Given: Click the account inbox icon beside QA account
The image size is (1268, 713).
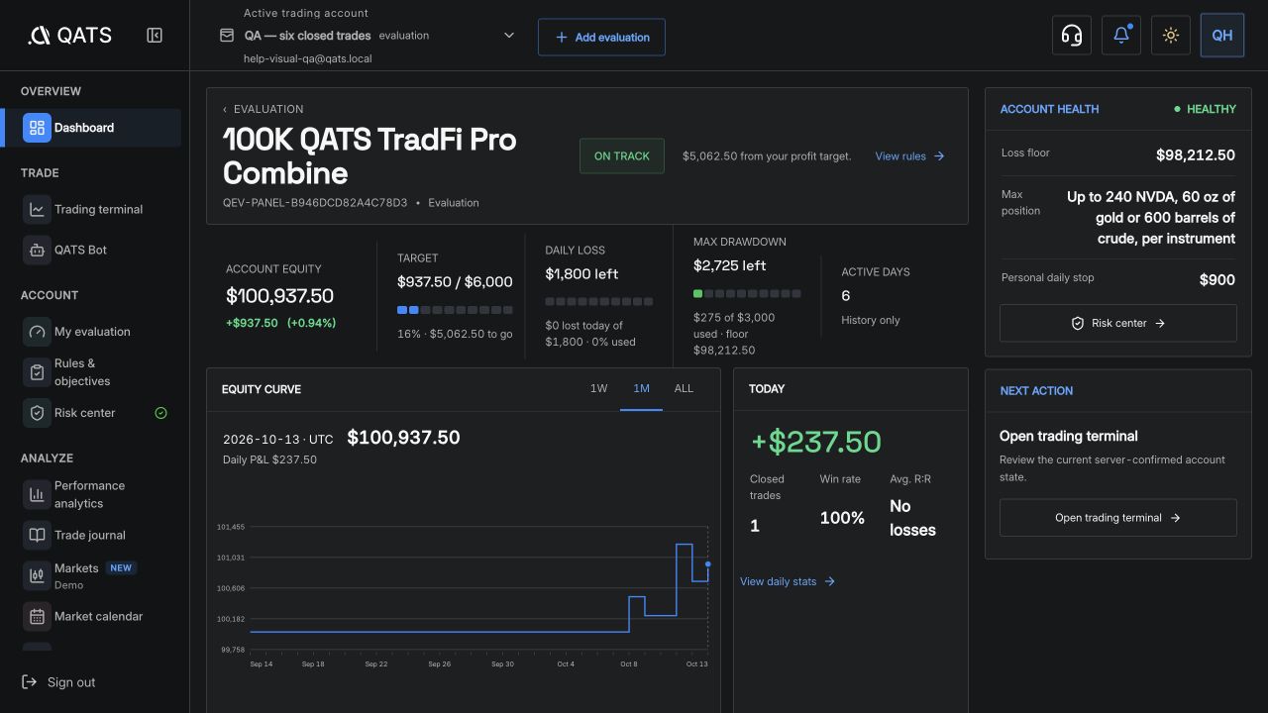Looking at the screenshot, I should [x=227, y=36].
